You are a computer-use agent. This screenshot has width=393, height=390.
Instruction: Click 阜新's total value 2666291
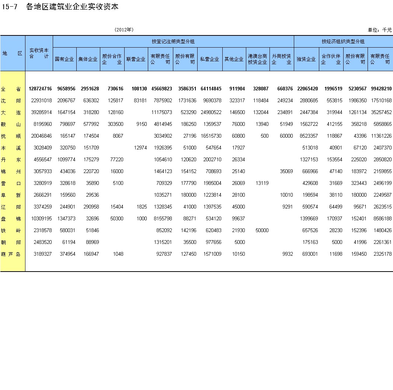click(43, 195)
